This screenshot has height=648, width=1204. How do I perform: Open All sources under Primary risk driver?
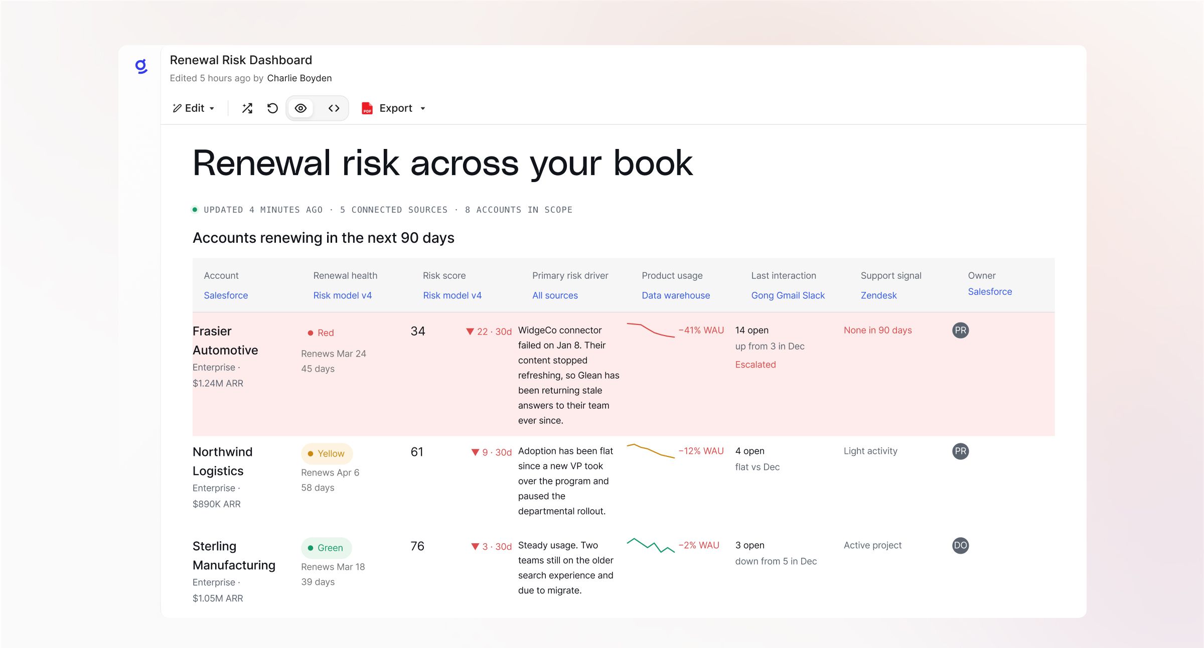click(x=555, y=295)
